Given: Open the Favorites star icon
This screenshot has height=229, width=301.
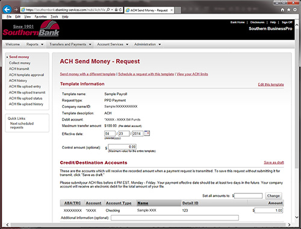Looking at the screenshot, I should [x=288, y=10].
